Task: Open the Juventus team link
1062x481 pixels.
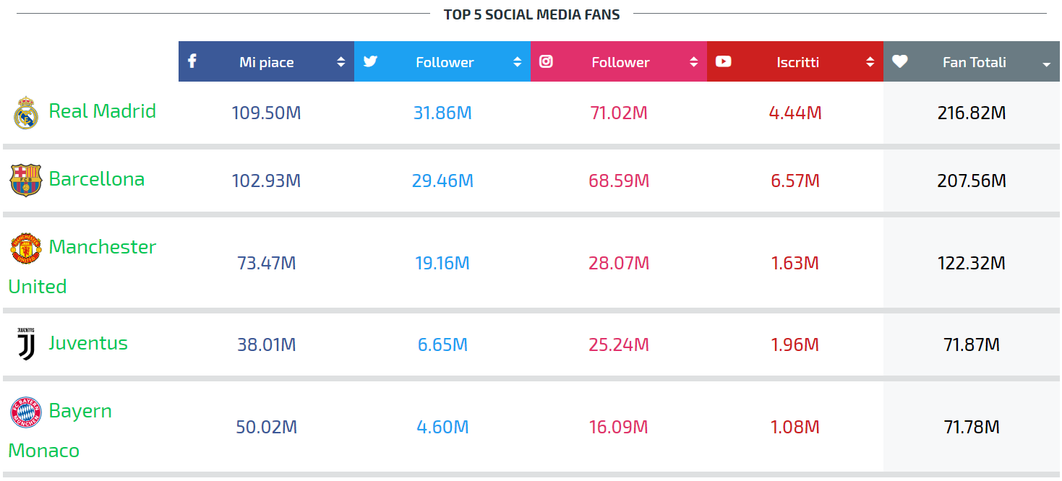Action: (88, 342)
